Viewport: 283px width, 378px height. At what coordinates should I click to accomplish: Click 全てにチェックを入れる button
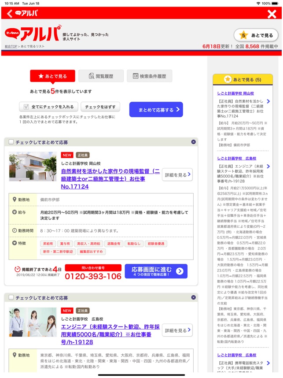tap(49, 107)
